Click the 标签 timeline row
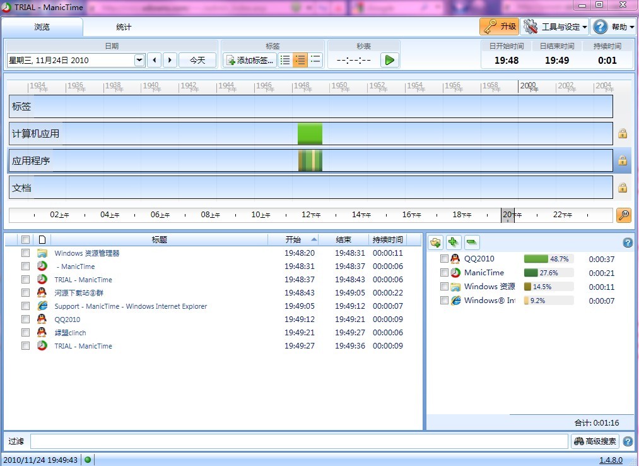Image resolution: width=639 pixels, height=466 pixels. click(311, 107)
